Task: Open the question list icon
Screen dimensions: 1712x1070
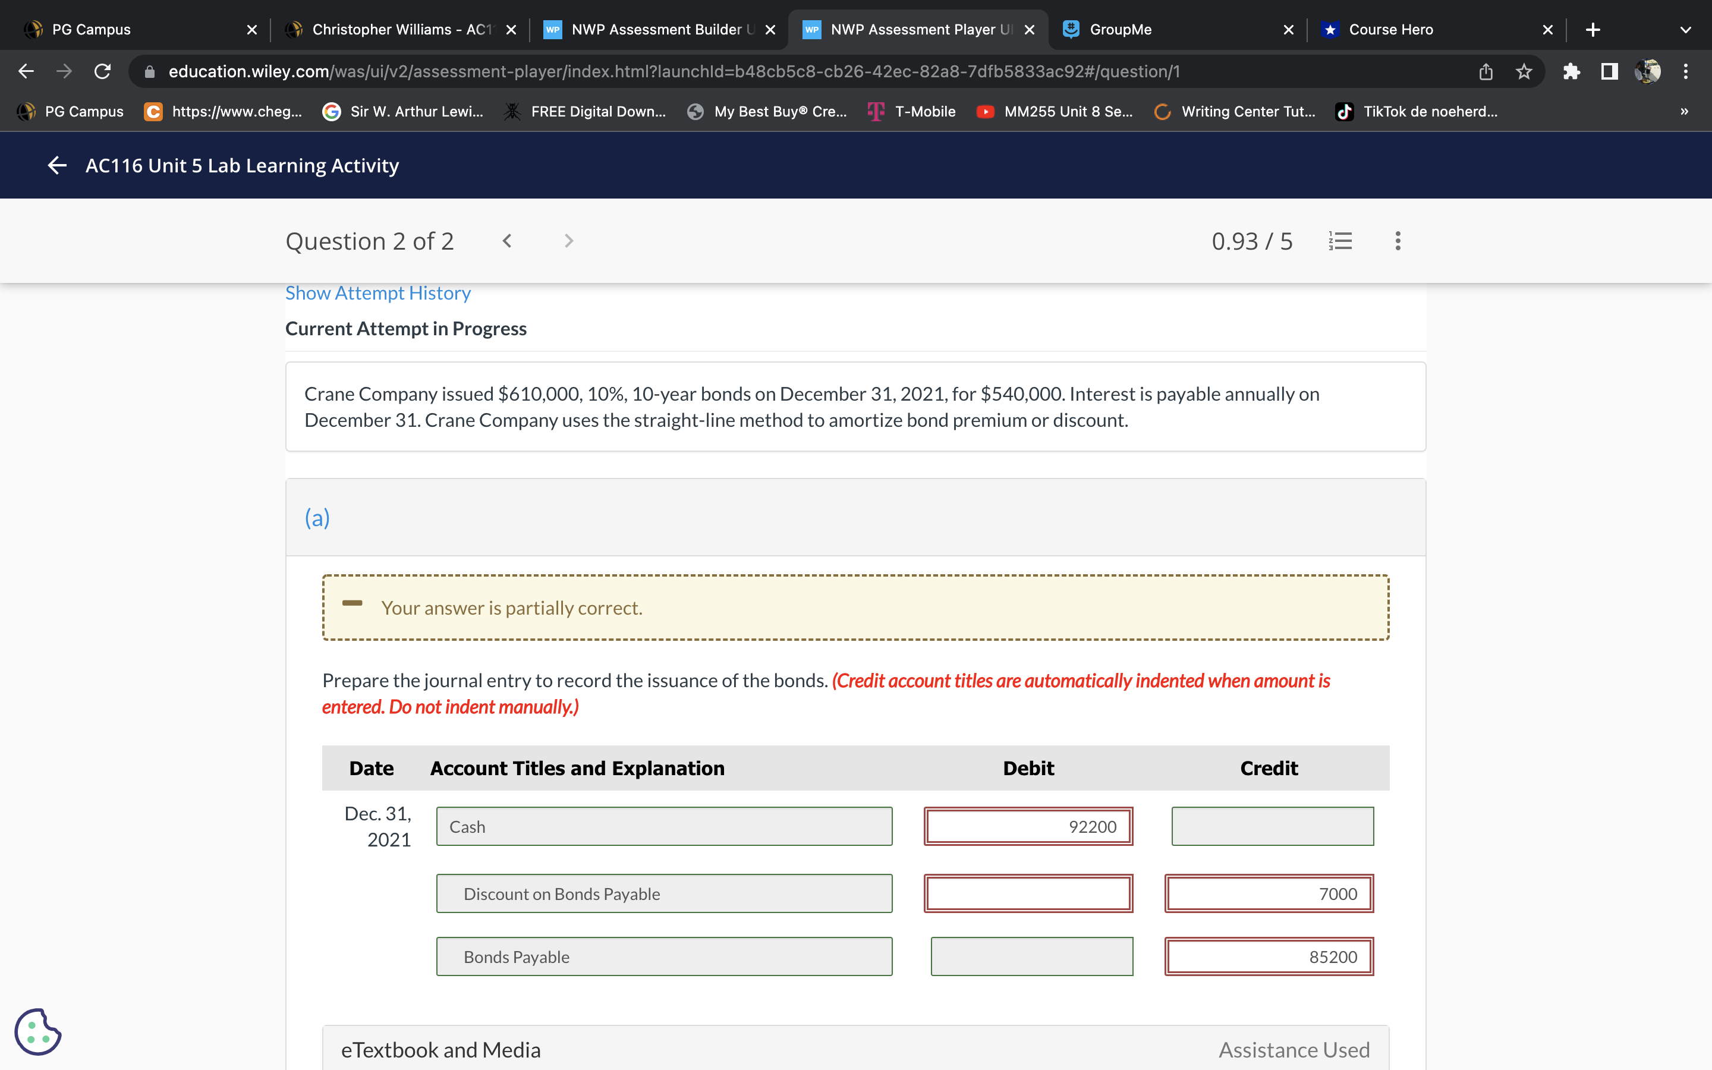Action: coord(1340,241)
